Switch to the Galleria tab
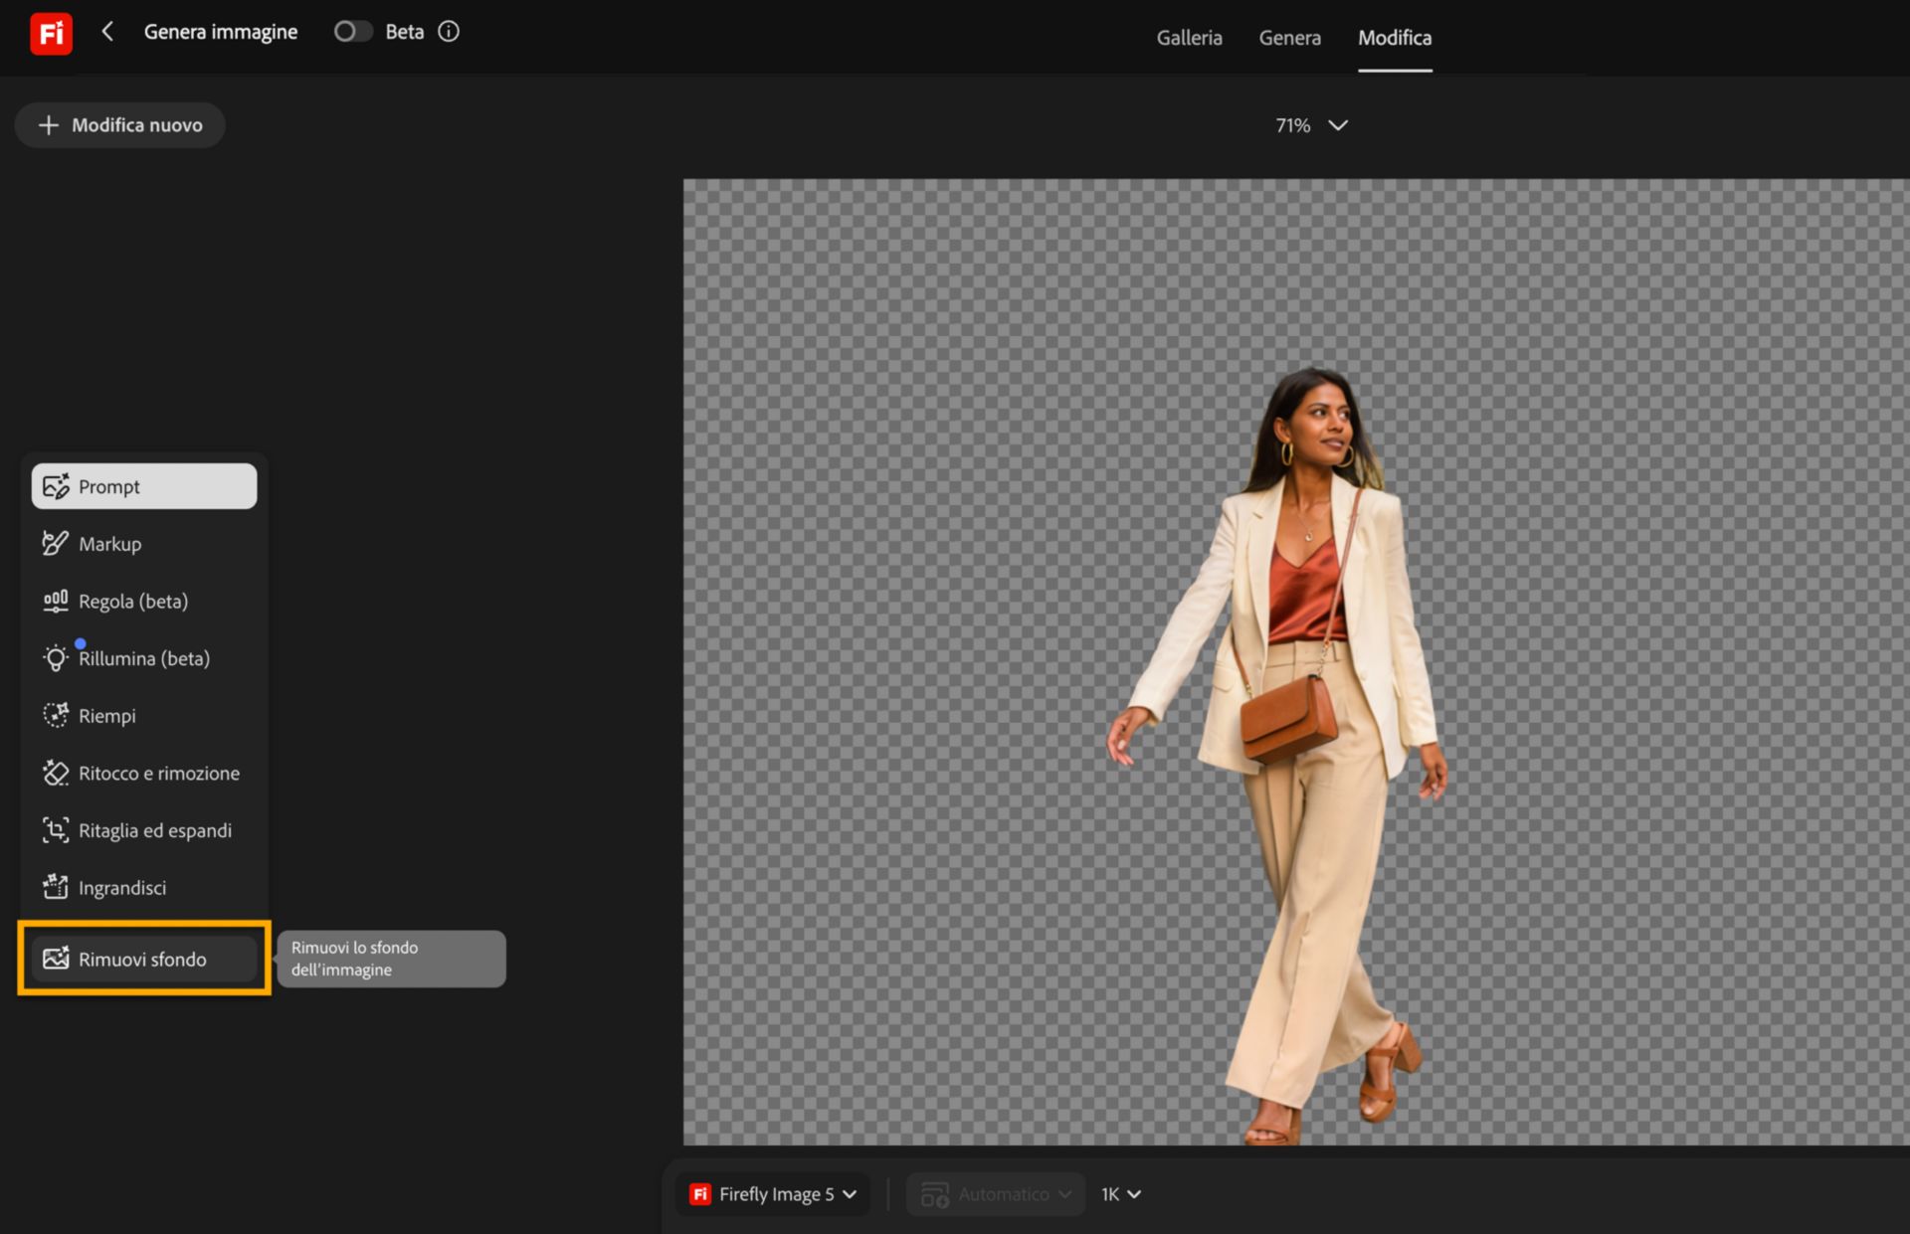1910x1234 pixels. pyautogui.click(x=1189, y=38)
